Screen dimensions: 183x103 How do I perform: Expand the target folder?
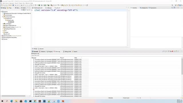(x=3, y=32)
